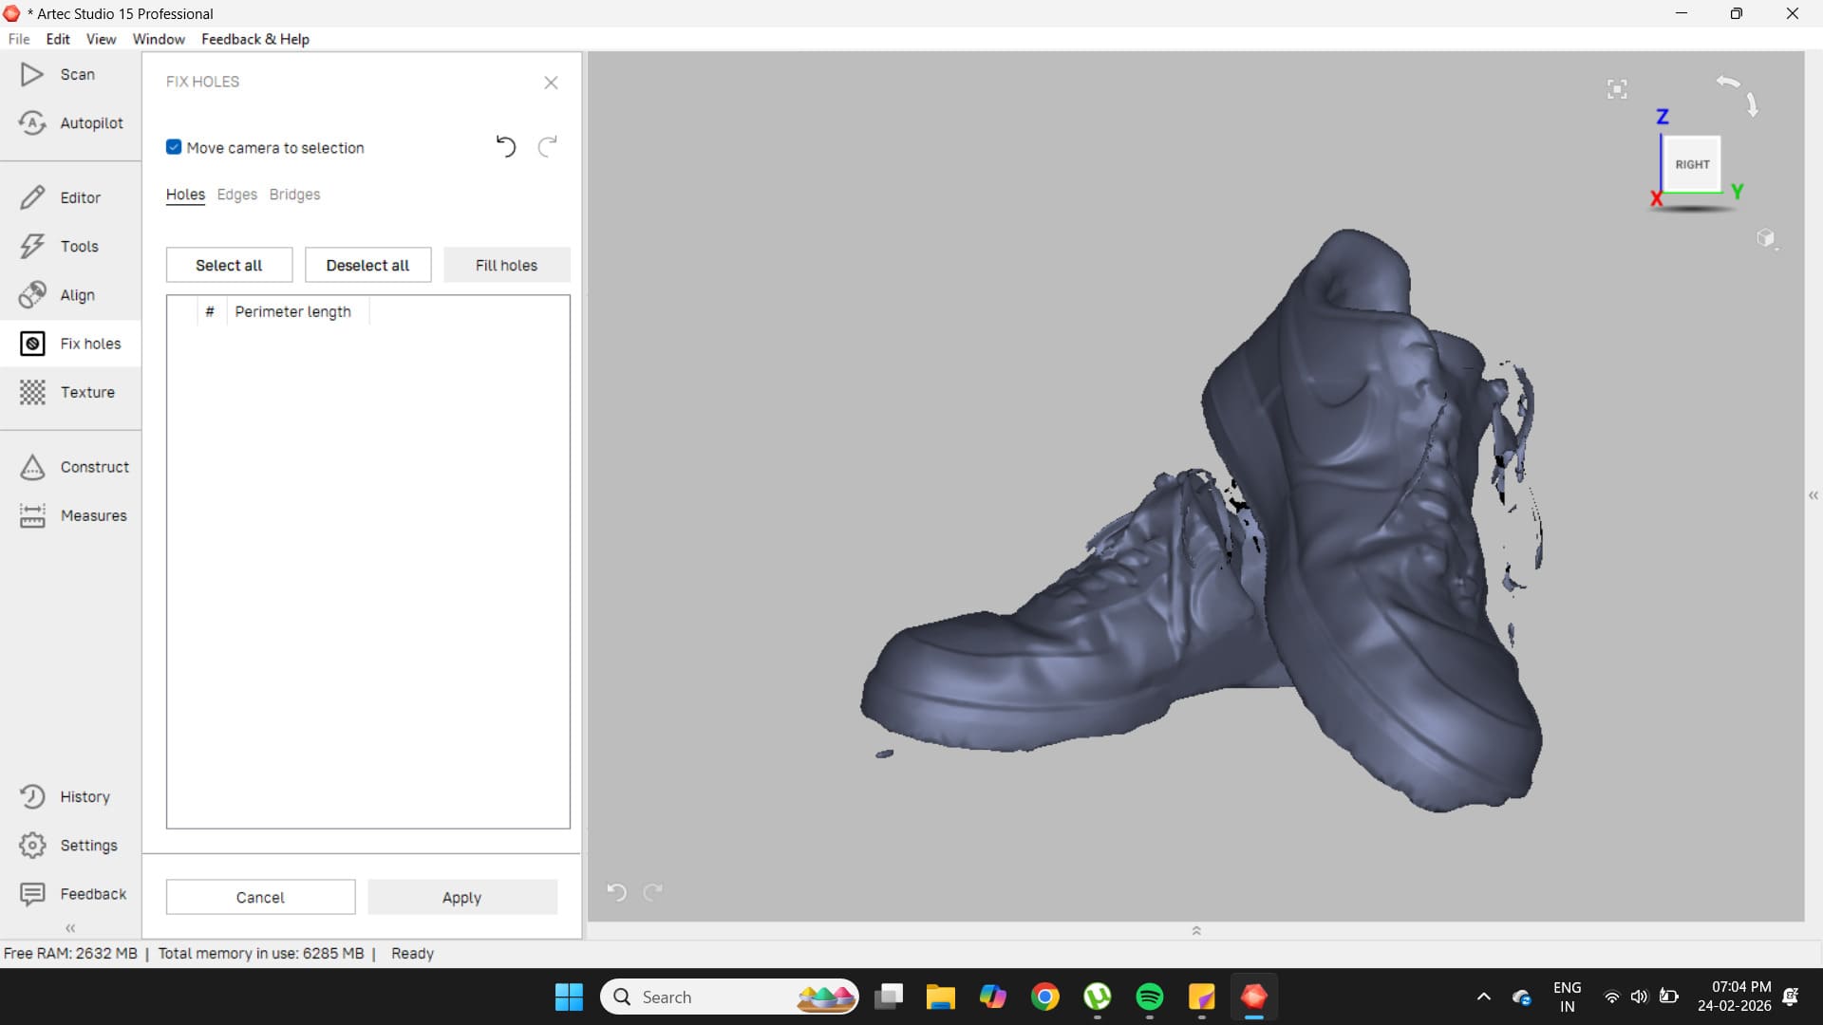1823x1025 pixels.
Task: Click the undo arrow in Fix Holes panel
Action: coord(506,147)
